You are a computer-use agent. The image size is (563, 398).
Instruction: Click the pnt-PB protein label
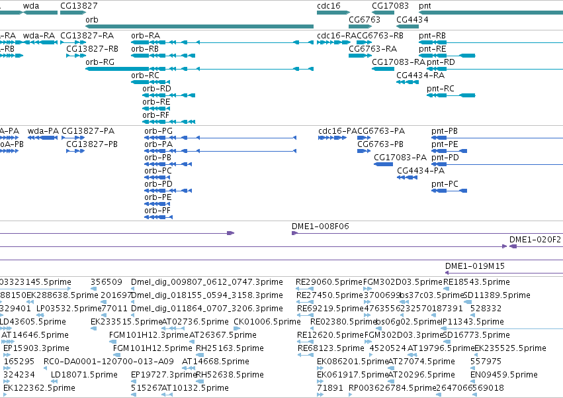point(445,131)
